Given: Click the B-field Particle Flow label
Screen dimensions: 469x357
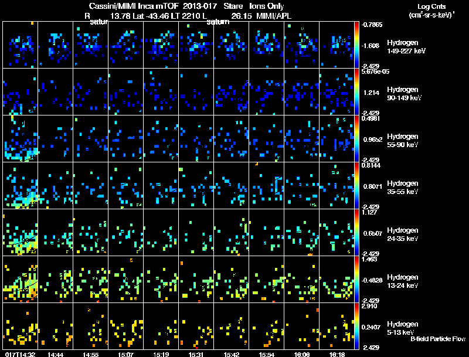Looking at the screenshot, I should click(x=438, y=339).
